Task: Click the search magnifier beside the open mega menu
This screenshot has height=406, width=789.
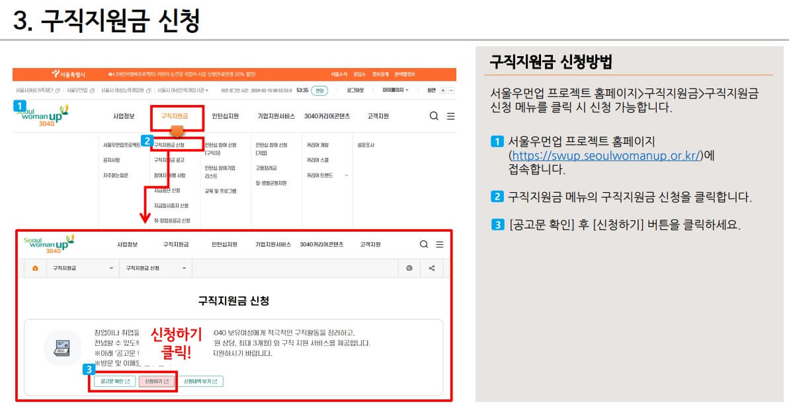Action: point(434,116)
